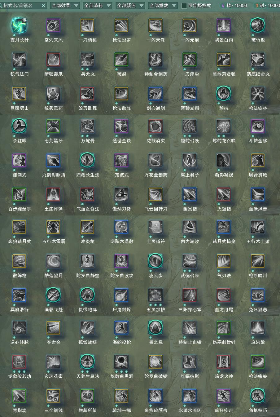The height and width of the screenshot is (417, 280).
Task: Open the 全部颜色 filter dropdown
Action: coord(130,6)
